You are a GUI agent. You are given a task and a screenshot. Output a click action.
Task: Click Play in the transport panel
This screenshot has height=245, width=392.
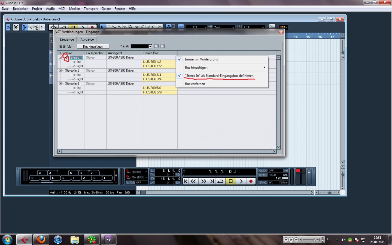point(241,181)
